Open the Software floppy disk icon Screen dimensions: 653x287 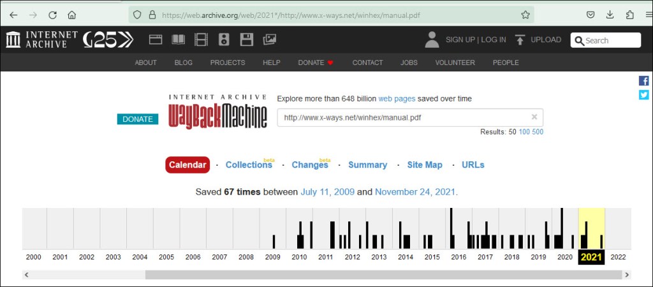[x=247, y=40]
